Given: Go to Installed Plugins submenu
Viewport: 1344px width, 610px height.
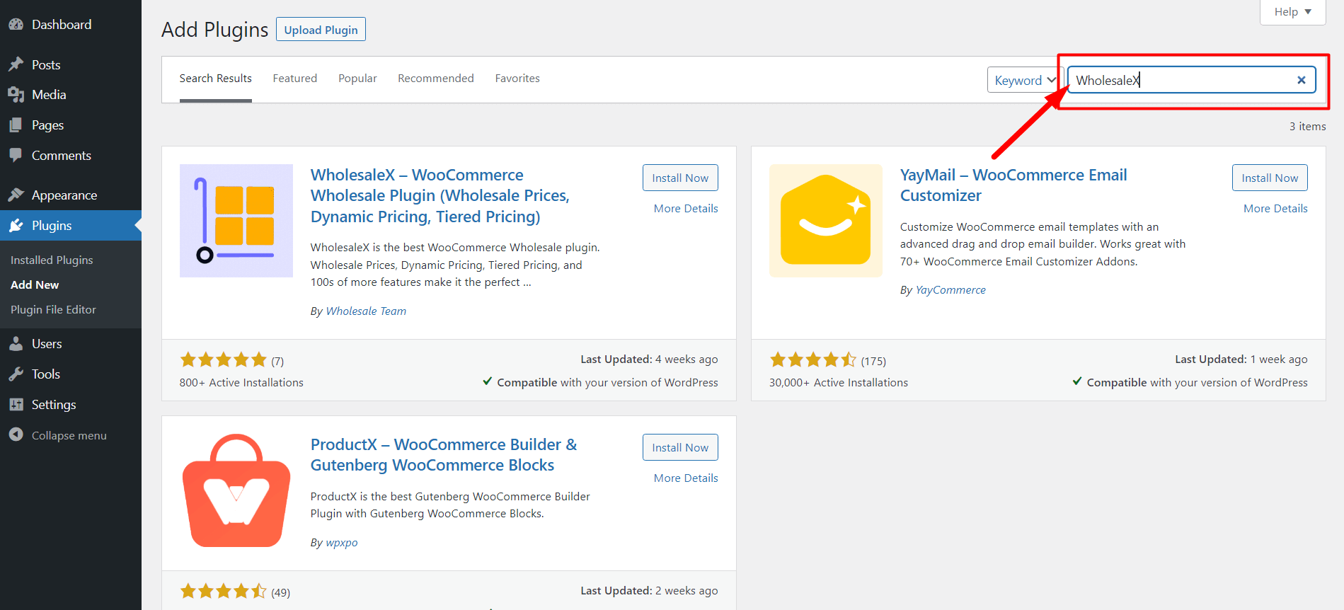Looking at the screenshot, I should tap(52, 260).
